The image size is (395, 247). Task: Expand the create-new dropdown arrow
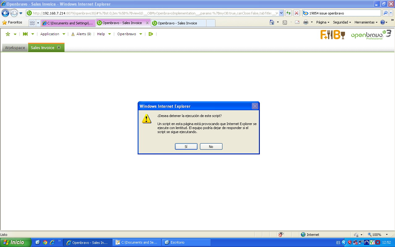[x=15, y=34]
